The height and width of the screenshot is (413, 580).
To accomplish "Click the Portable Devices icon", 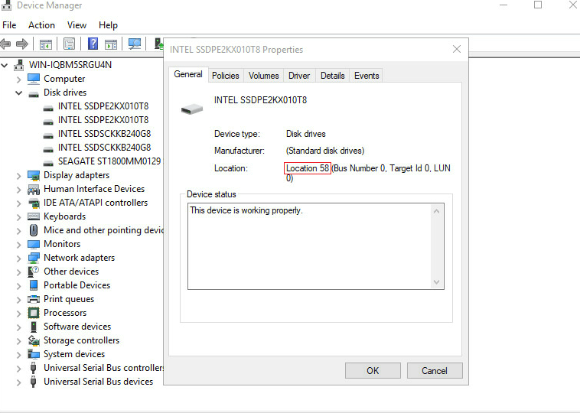I will tap(34, 285).
